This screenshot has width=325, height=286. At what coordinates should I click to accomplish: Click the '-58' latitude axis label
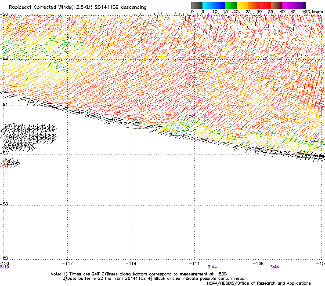4,204
